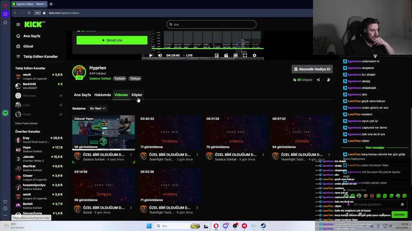The image size is (412, 231).
Task: Click the Kick search field Ara
Action: pyautogui.click(x=211, y=24)
